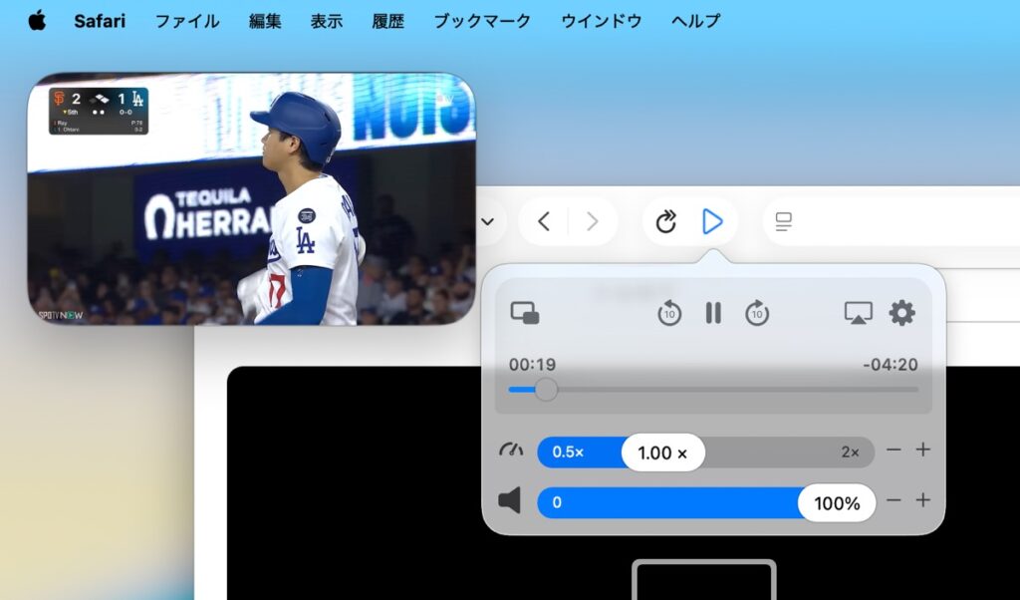Click the blue play extension icon
1020x600 pixels.
711,221
